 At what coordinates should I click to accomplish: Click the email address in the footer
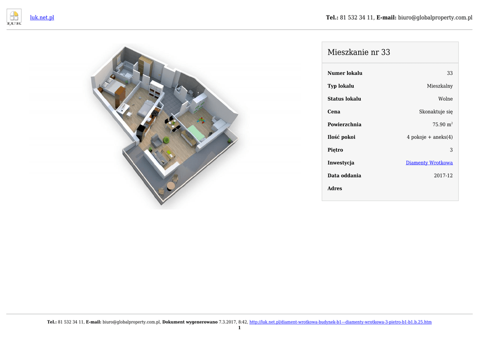pos(131,322)
